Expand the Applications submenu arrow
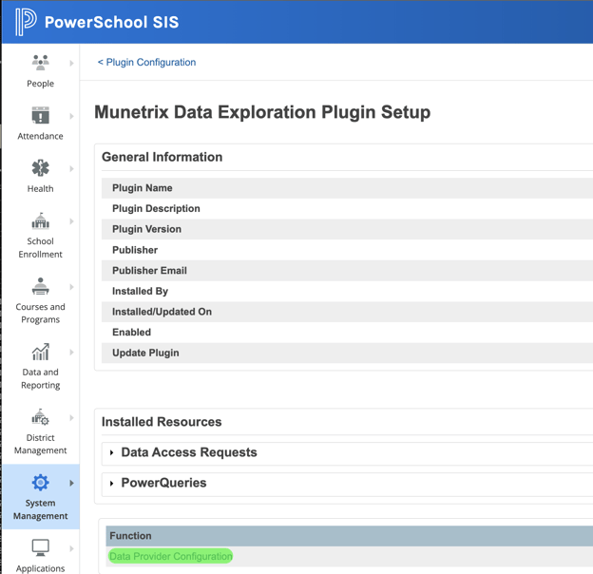The image size is (593, 574). click(71, 548)
